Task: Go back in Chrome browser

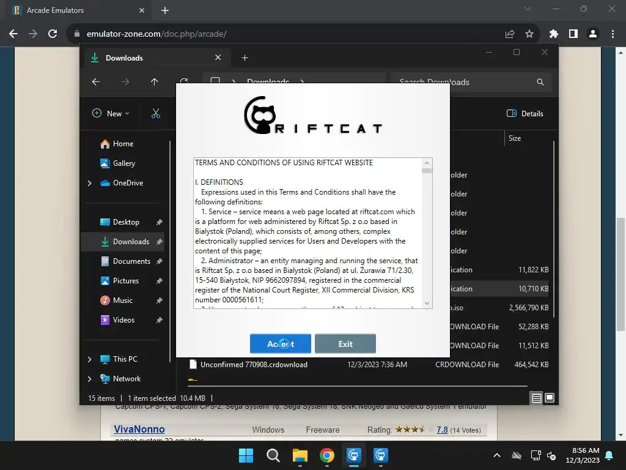Action: [13, 34]
